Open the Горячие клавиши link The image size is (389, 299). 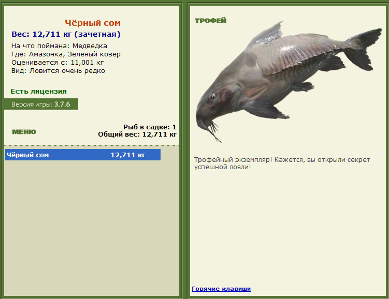(x=221, y=289)
